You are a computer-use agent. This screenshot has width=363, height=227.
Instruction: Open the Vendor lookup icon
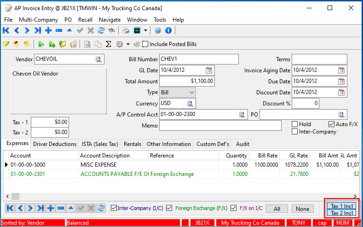(x=99, y=59)
